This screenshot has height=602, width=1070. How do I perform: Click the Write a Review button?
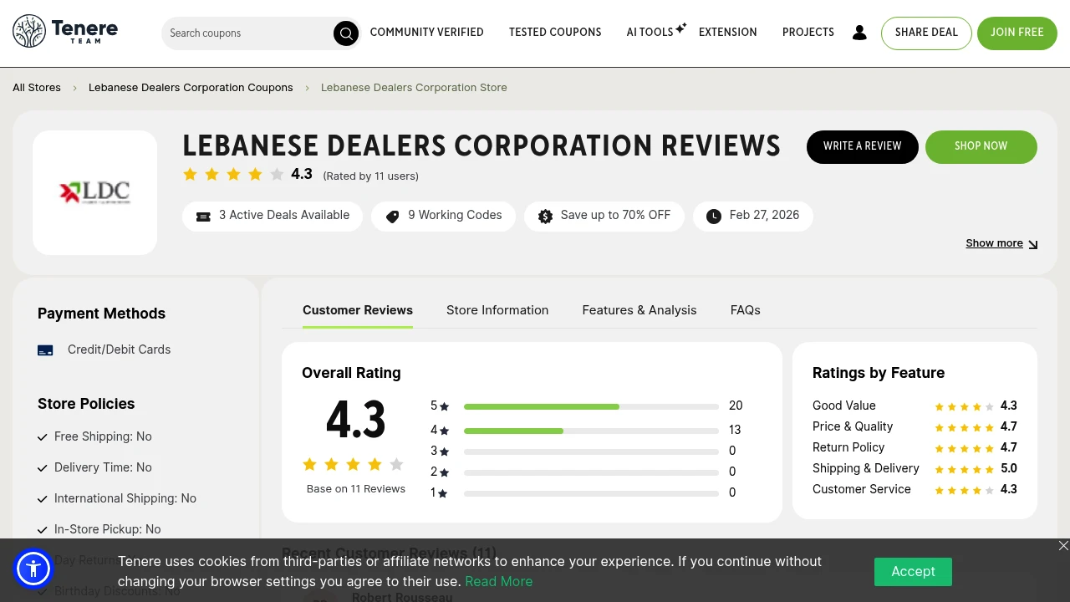pos(863,147)
